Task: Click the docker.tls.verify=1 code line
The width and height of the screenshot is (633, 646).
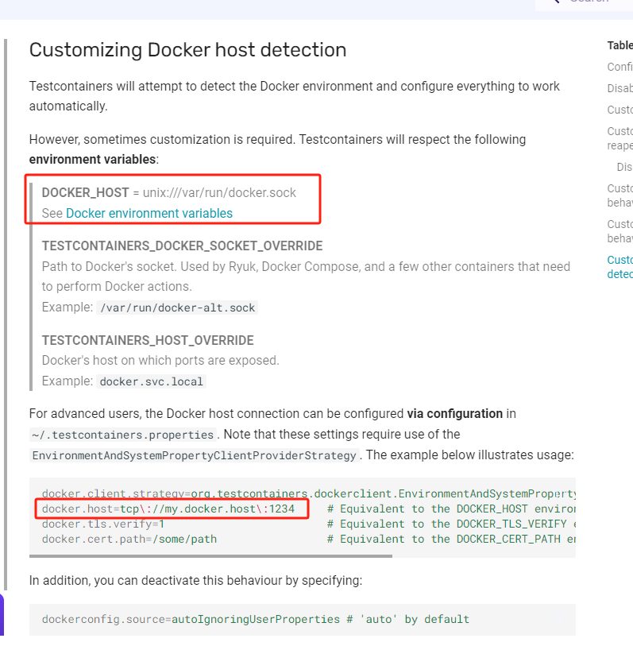Action: tap(103, 524)
